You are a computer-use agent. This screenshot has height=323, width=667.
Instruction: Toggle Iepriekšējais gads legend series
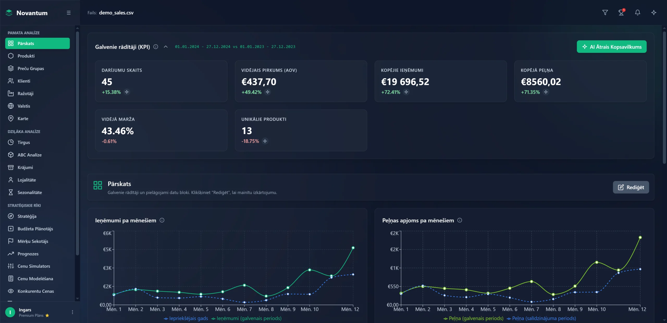186,318
